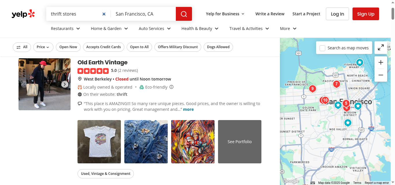
Task: Click See Portfolio tile
Action: point(240,142)
